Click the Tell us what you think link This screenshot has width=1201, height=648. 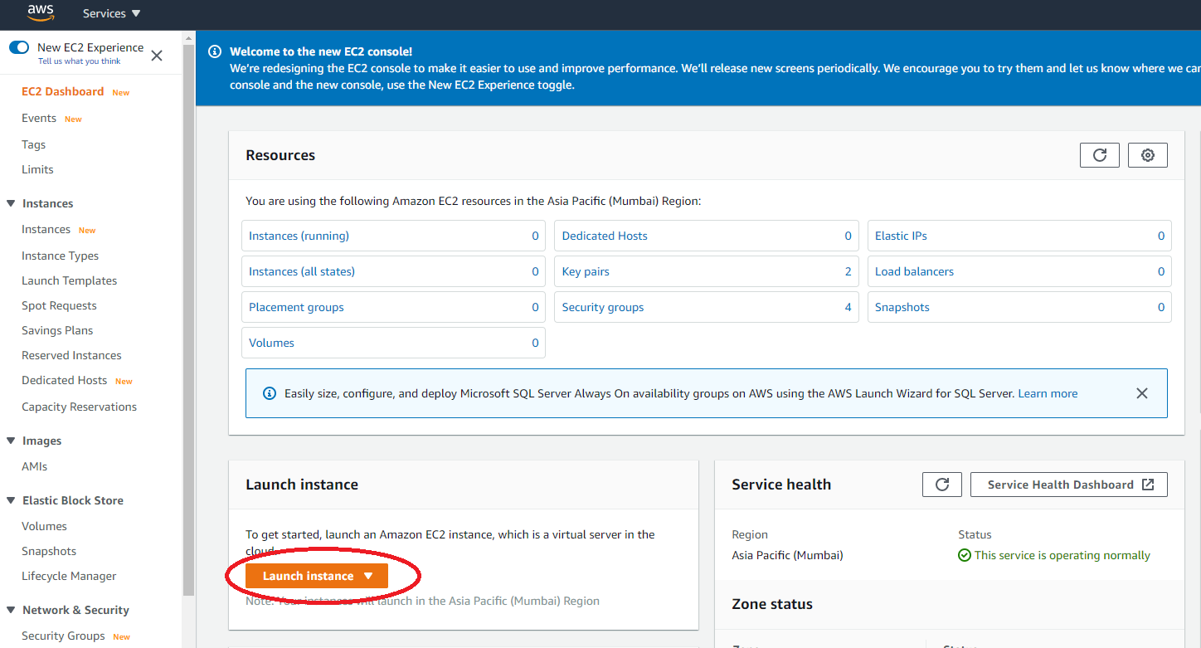click(x=80, y=61)
